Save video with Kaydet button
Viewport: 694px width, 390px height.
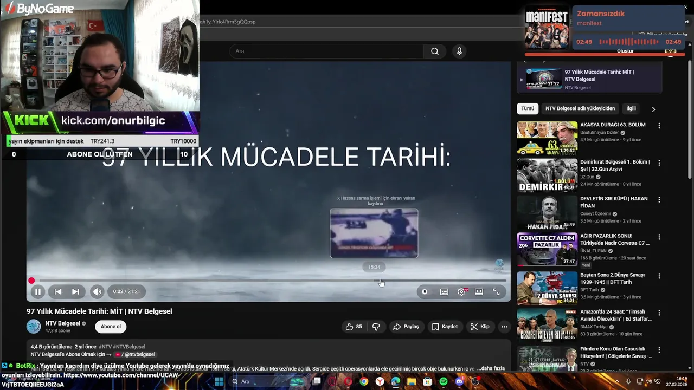(445, 327)
